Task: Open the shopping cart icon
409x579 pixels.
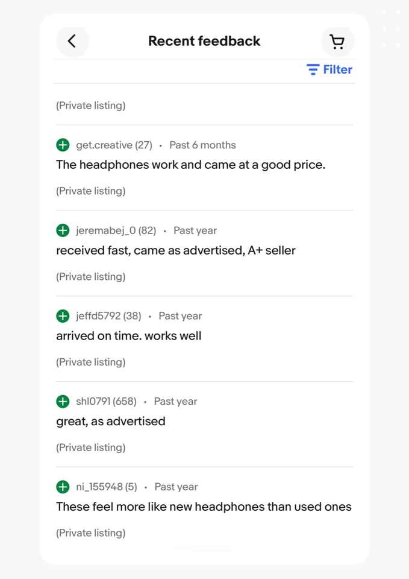Action: (x=337, y=41)
